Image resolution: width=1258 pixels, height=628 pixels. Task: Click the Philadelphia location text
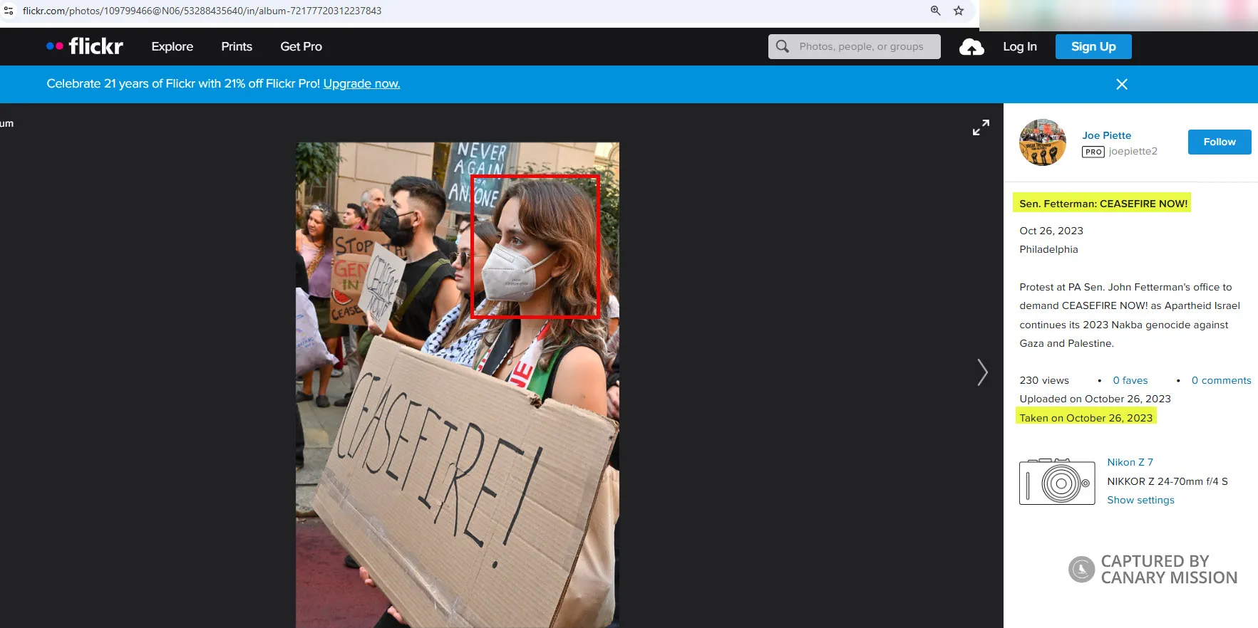tap(1048, 249)
